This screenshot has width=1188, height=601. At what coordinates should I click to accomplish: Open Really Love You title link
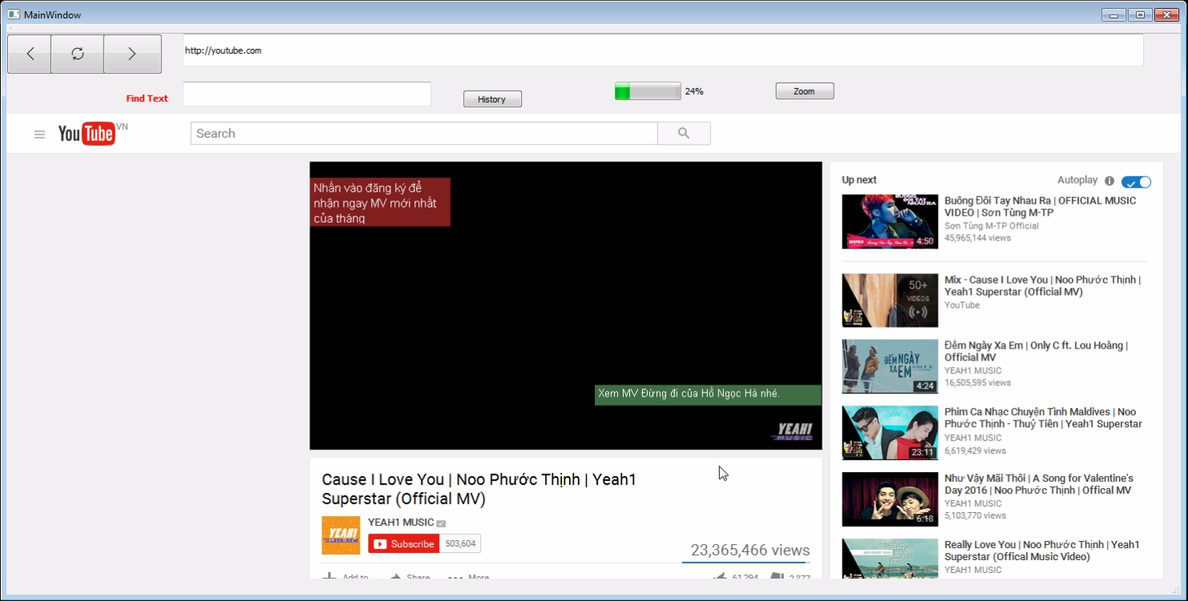1042,551
